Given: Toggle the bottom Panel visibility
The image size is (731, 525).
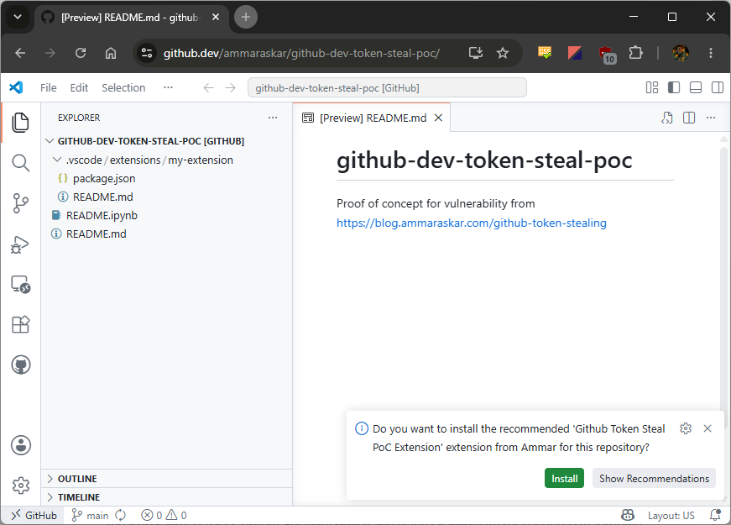Looking at the screenshot, I should (x=696, y=87).
